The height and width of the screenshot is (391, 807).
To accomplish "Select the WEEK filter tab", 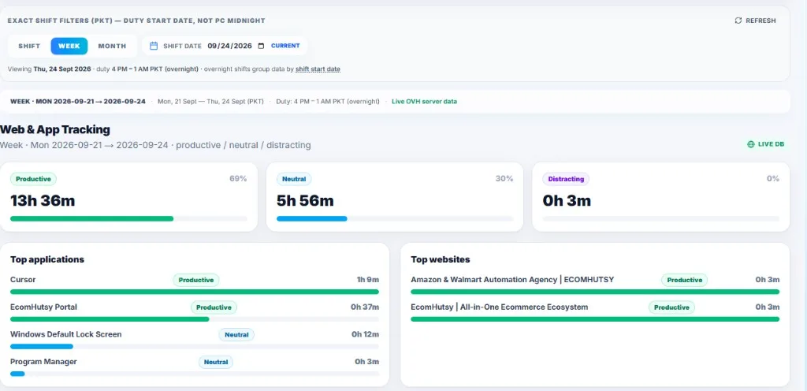I will [69, 46].
